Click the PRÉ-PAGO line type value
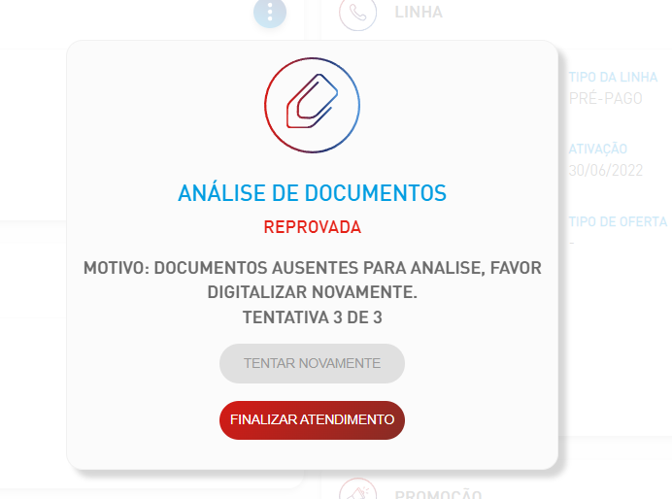This screenshot has width=672, height=499. click(605, 98)
